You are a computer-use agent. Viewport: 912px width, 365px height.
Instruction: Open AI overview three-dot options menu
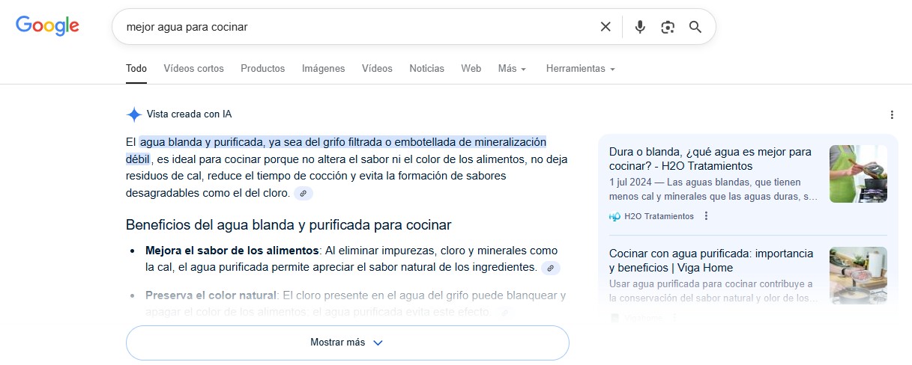[x=892, y=114]
